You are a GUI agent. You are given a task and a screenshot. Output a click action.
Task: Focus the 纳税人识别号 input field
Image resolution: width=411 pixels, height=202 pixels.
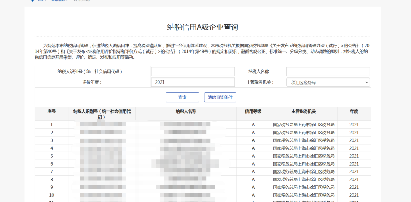(x=193, y=71)
